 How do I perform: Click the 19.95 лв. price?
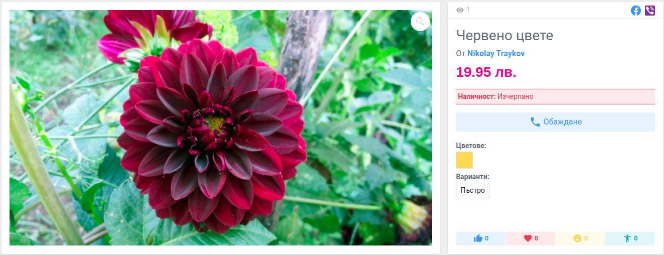tap(486, 72)
